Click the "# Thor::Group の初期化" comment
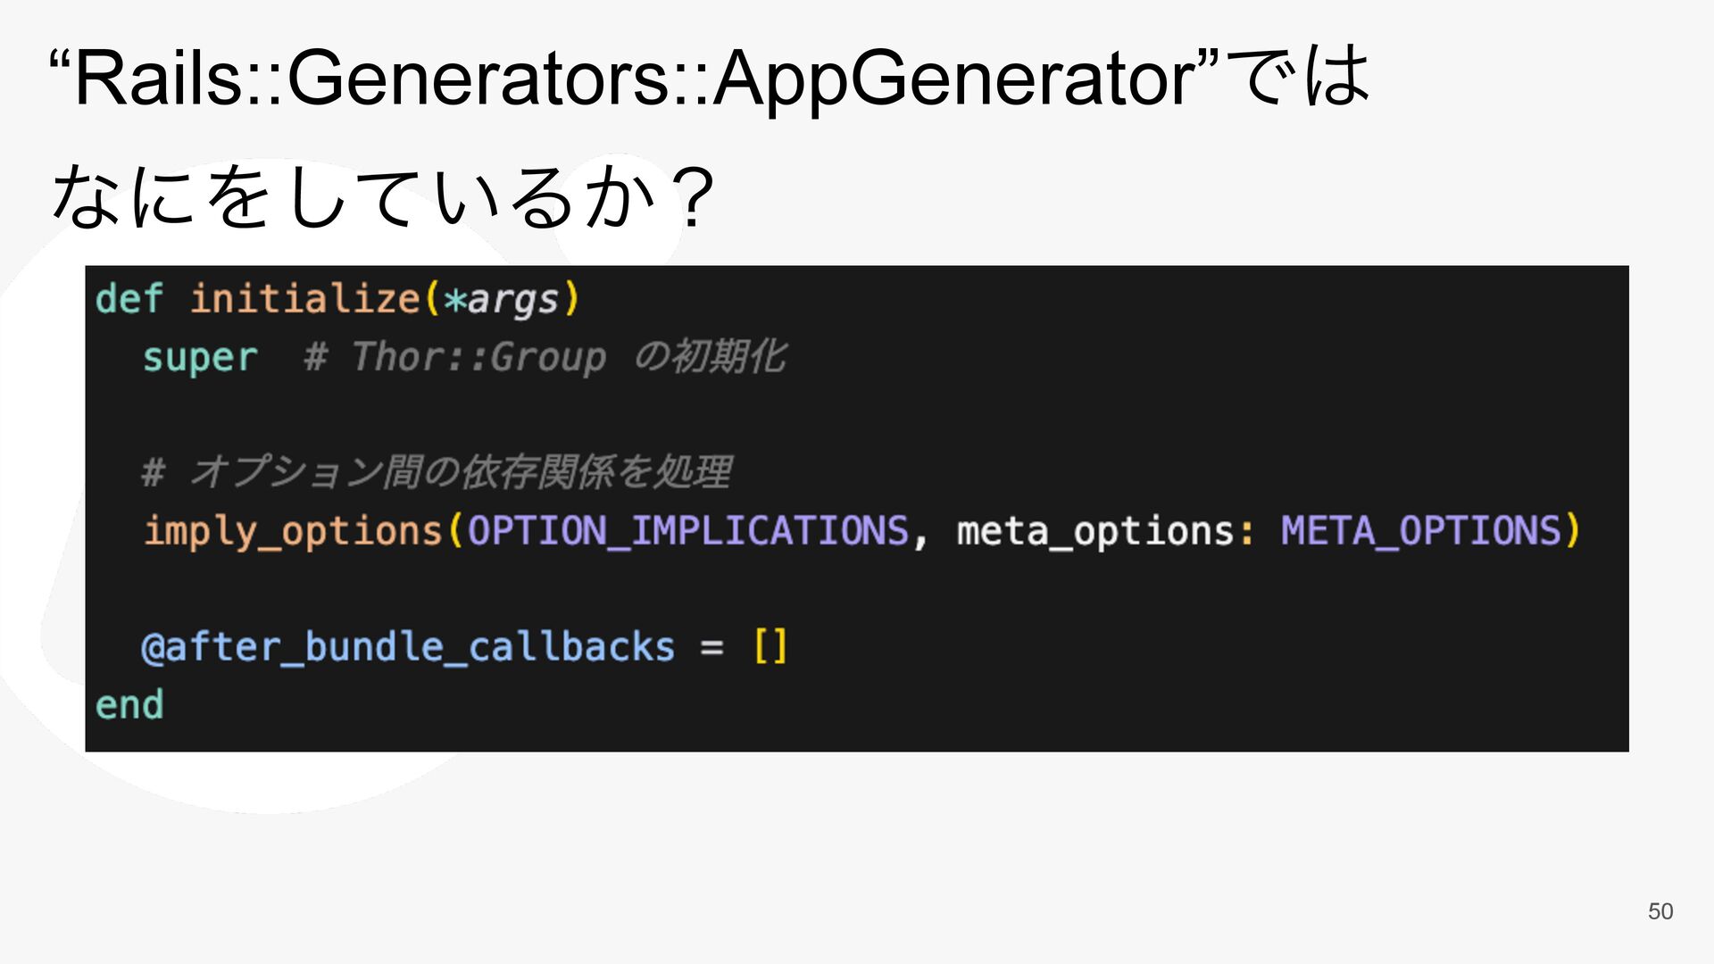The image size is (1714, 964). (545, 356)
